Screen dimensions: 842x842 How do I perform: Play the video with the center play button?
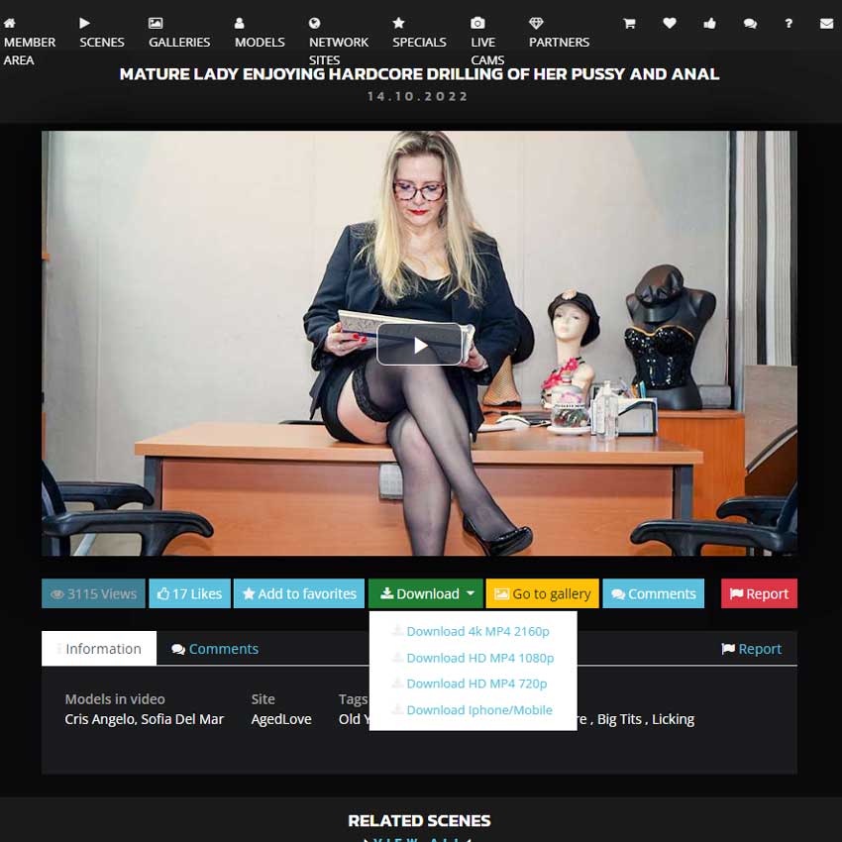[x=419, y=344]
